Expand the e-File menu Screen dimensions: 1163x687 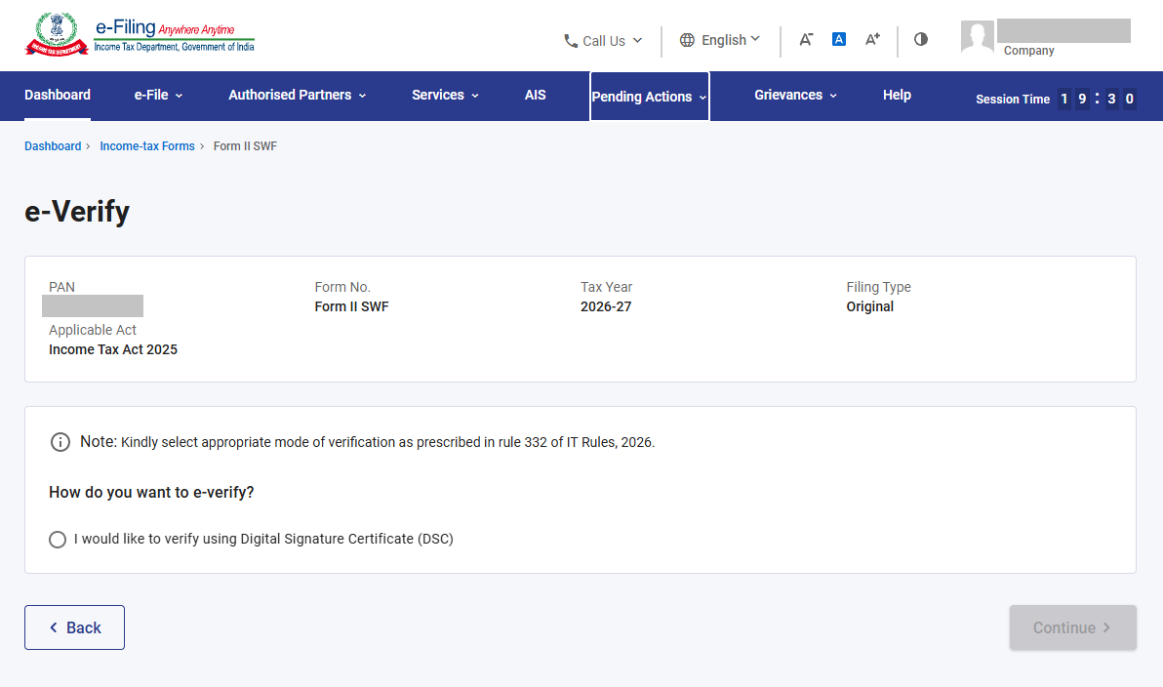pyautogui.click(x=158, y=95)
